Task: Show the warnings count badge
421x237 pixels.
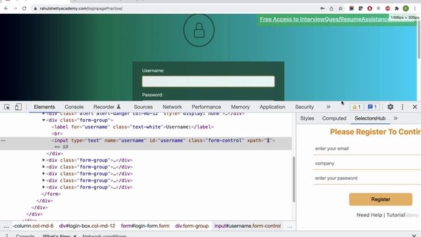Action: [357, 107]
